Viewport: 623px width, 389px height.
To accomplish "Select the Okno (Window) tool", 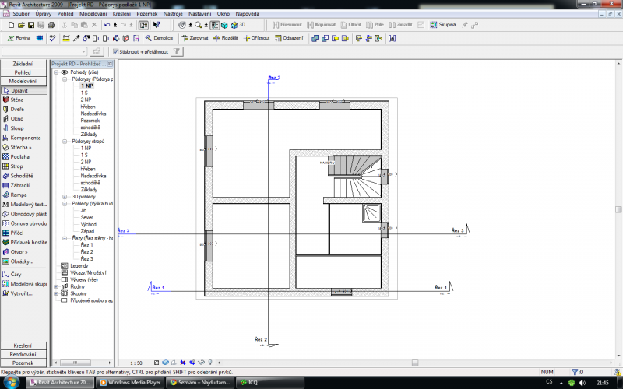I will [17, 119].
